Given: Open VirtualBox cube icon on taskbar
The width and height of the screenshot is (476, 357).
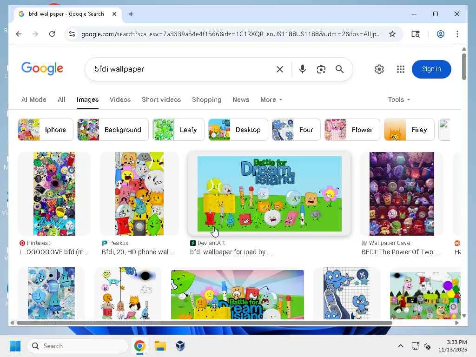Looking at the screenshot, I should tap(180, 346).
